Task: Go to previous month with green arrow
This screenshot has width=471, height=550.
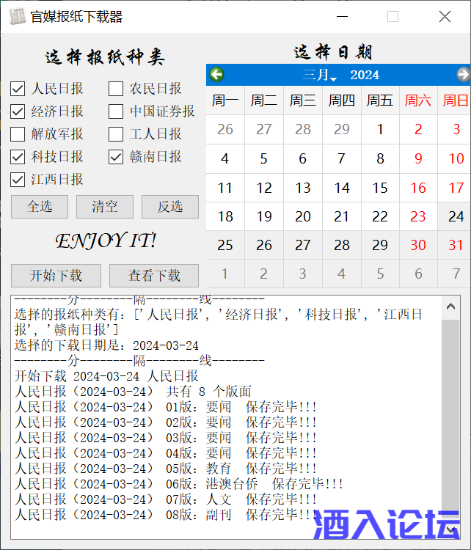Action: (x=216, y=75)
